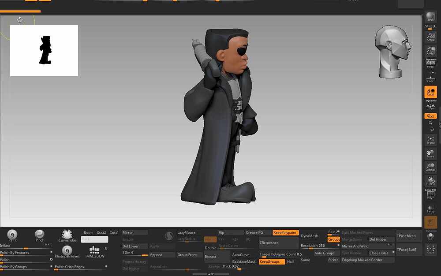The width and height of the screenshot is (441, 276).
Task: Toggle the Same ZRemesher option
Action: click(x=305, y=260)
